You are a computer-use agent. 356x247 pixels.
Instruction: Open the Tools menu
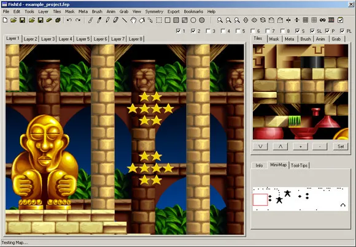coord(29,12)
